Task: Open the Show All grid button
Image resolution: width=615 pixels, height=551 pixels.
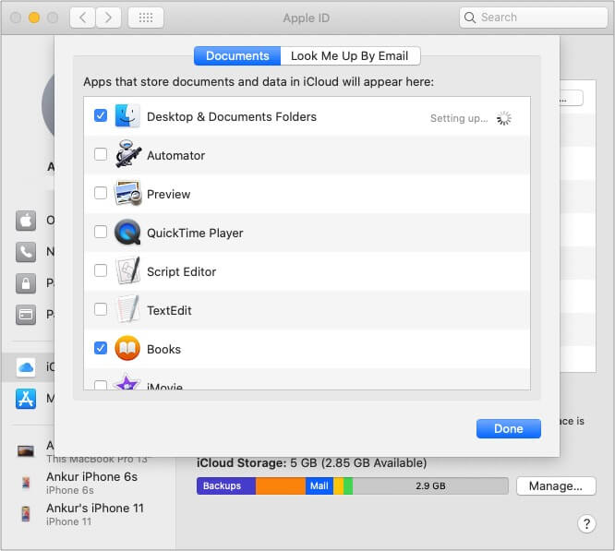Action: (146, 18)
